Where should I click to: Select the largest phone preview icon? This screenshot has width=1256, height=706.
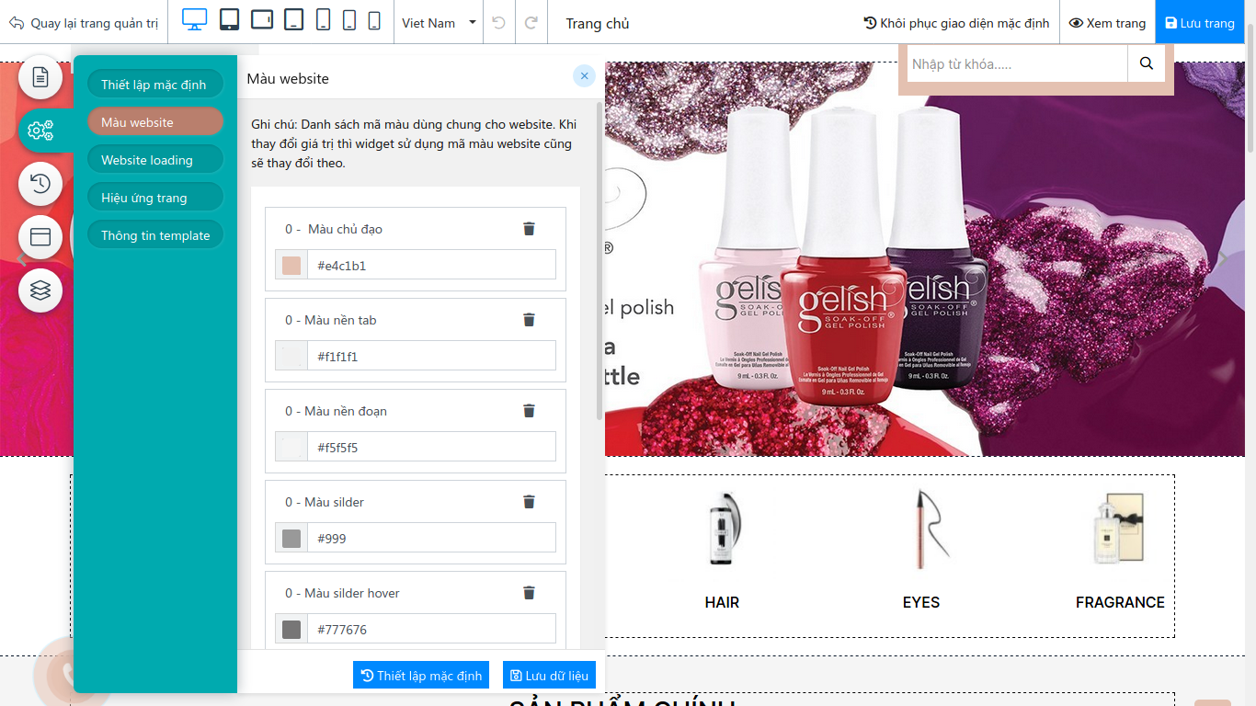point(323,19)
